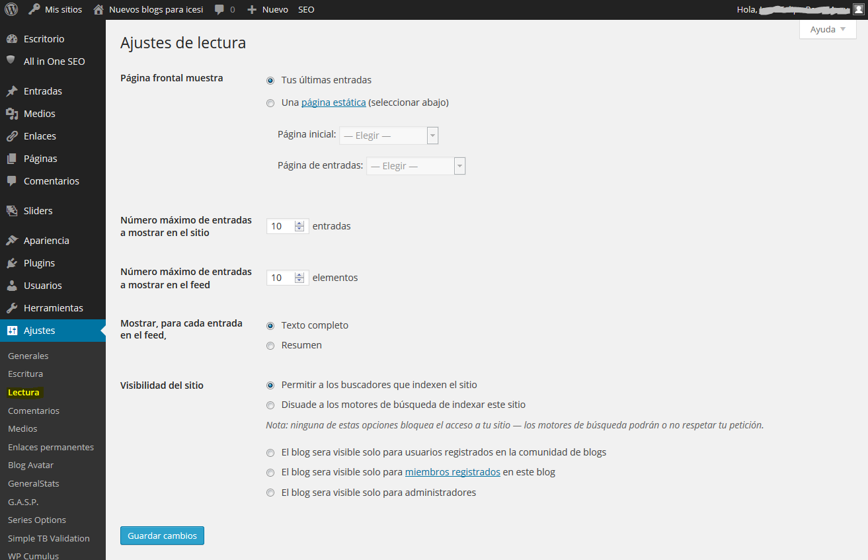Enable blog visible only for administradores
Viewport: 868px width, 560px height.
pyautogui.click(x=270, y=493)
